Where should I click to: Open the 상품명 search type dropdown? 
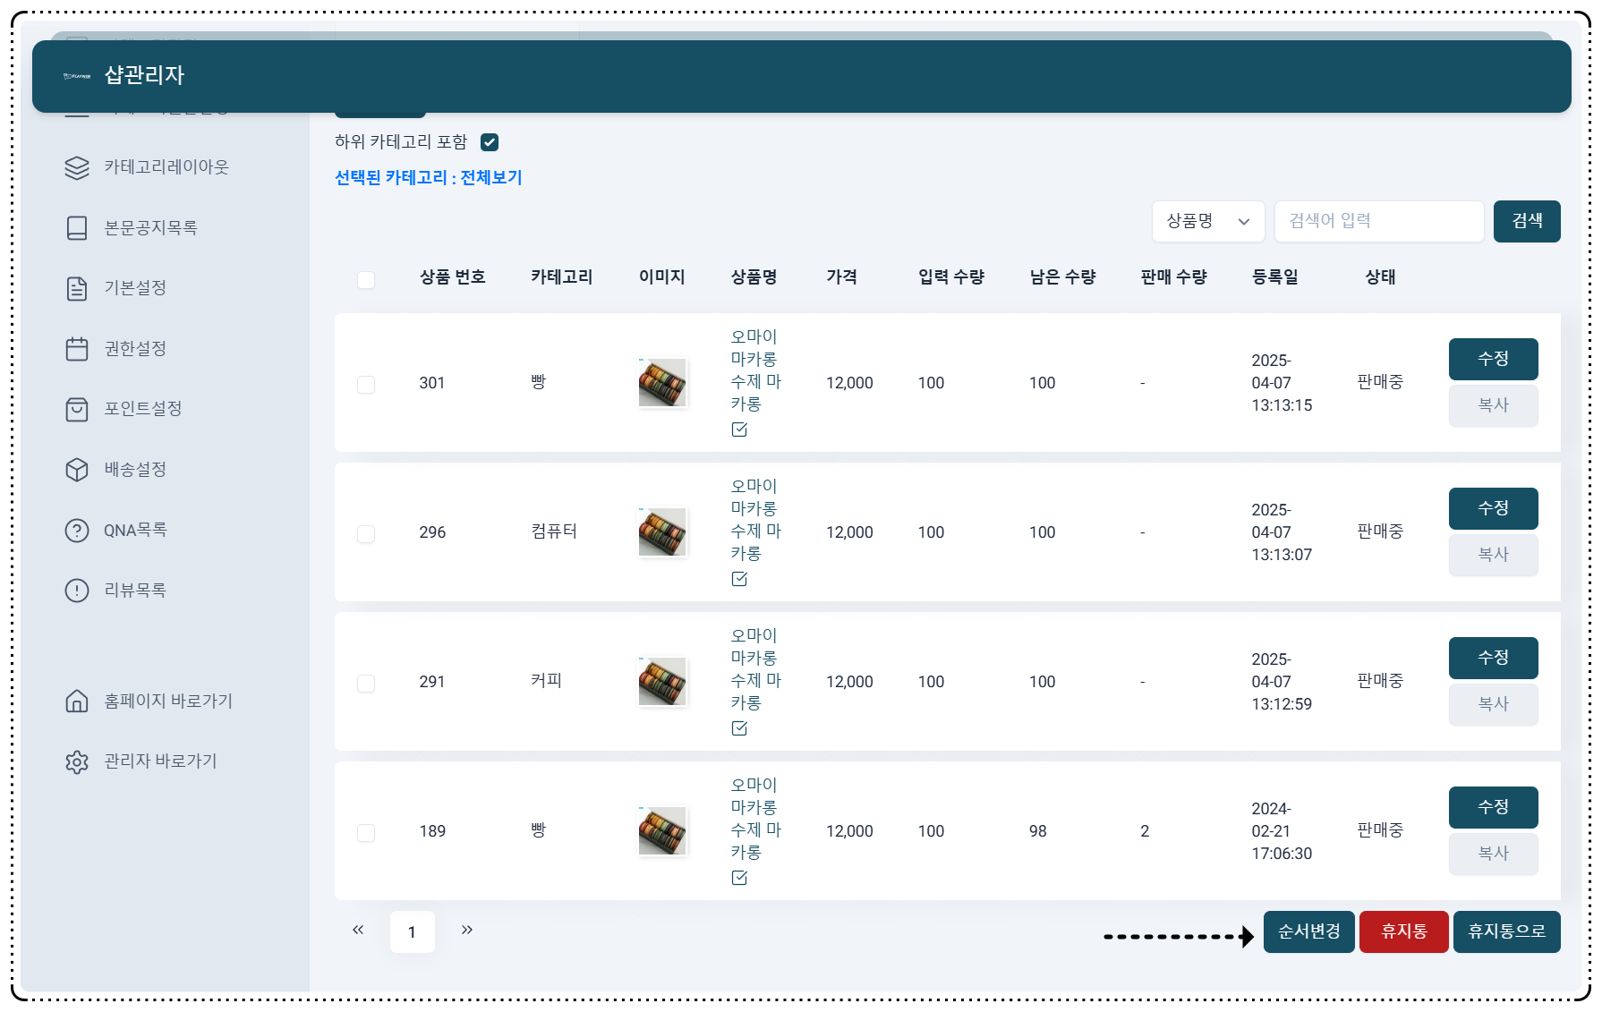click(1207, 221)
